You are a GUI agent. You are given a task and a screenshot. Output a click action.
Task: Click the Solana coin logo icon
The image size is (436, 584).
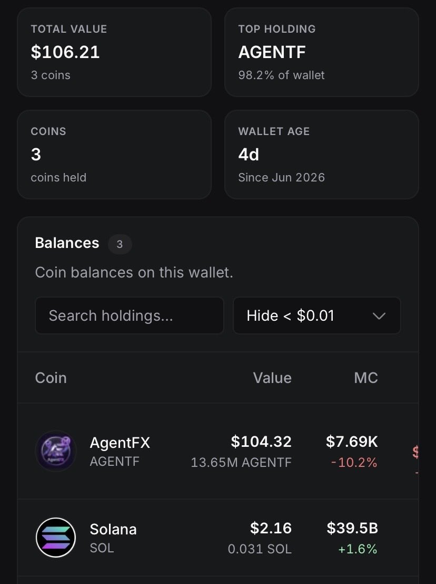56,538
